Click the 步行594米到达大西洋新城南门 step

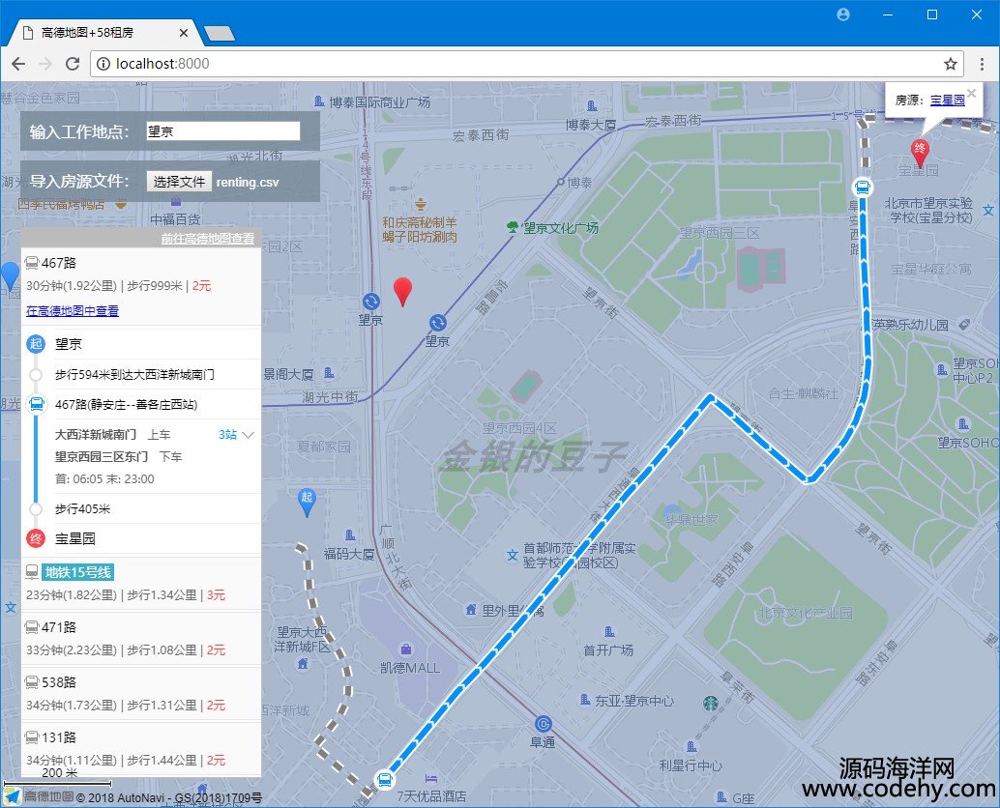click(134, 375)
